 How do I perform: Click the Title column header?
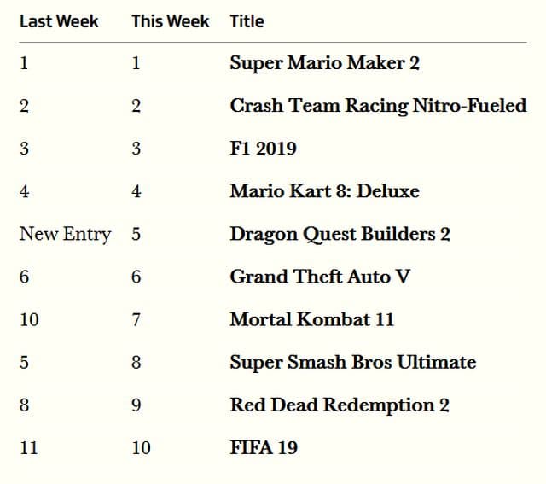247,21
